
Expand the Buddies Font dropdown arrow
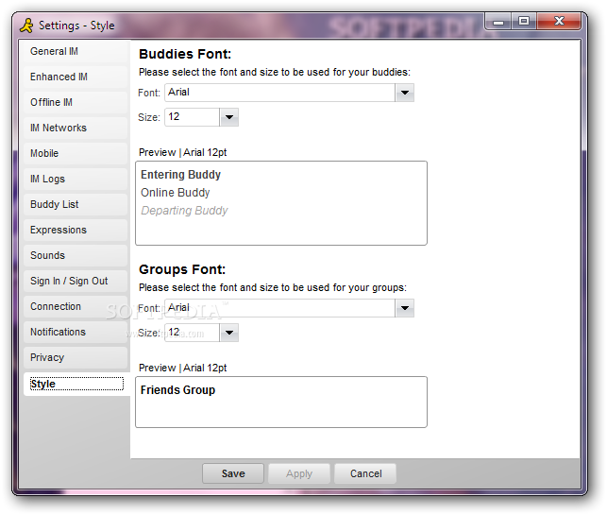point(405,93)
